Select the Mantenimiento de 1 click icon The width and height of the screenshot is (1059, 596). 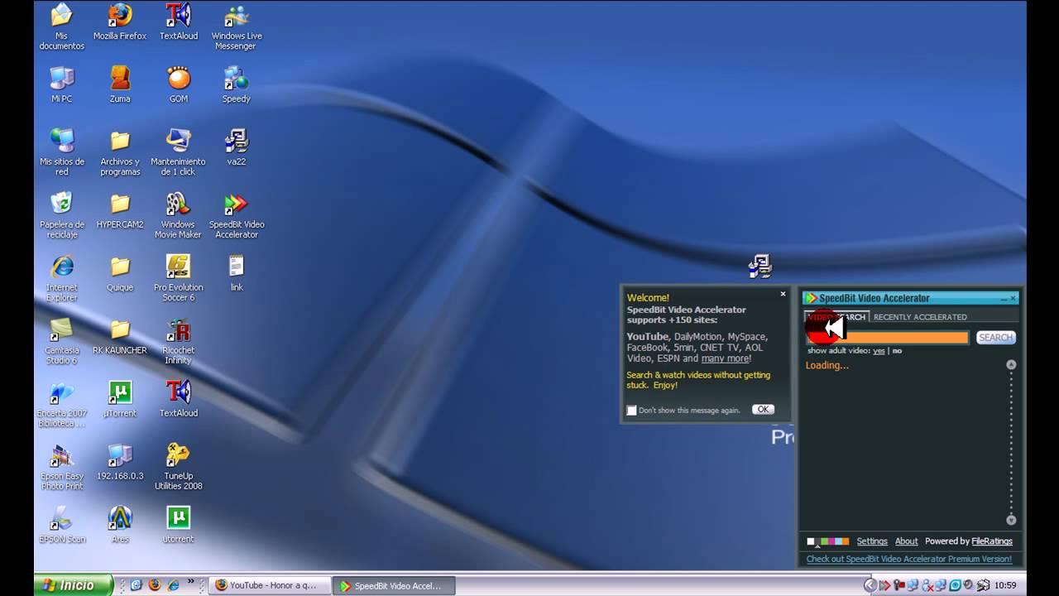pyautogui.click(x=179, y=151)
